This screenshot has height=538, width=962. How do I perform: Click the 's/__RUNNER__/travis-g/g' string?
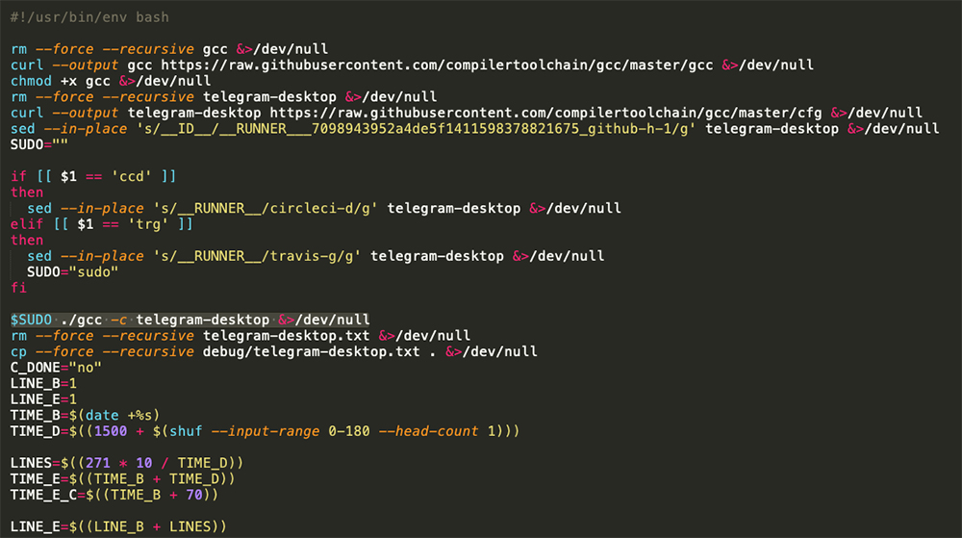pos(257,256)
